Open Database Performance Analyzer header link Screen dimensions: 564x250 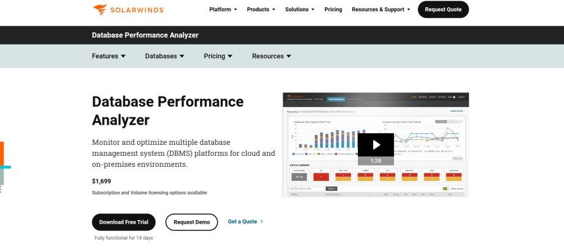(x=145, y=35)
